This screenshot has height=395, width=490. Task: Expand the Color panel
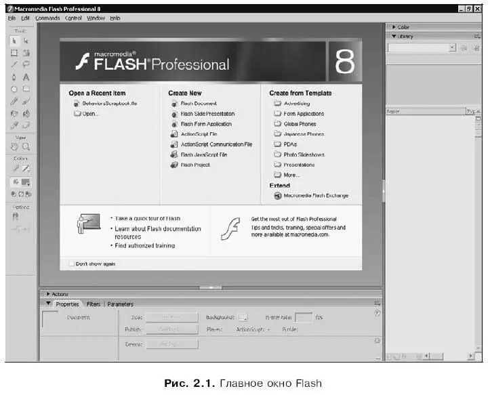point(394,27)
